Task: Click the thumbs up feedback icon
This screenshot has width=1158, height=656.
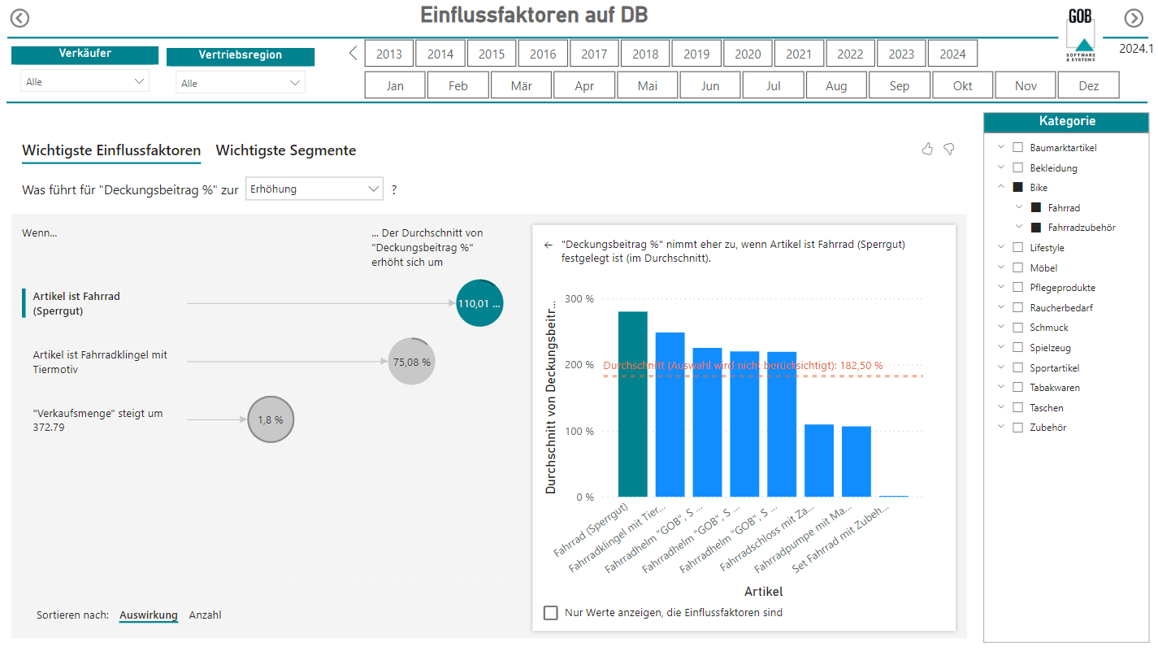Action: 927,149
